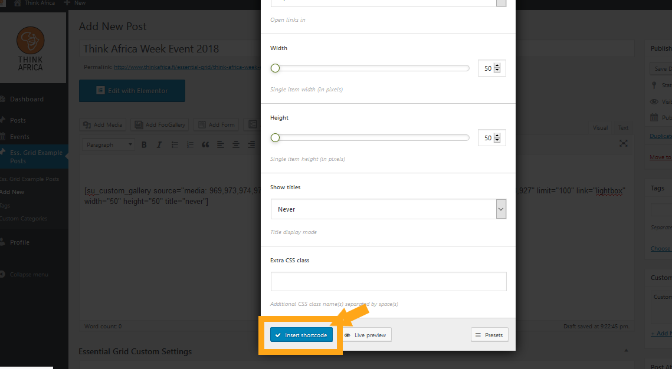Click the eye icon on Live preview
This screenshot has height=369, width=672.
pos(348,335)
